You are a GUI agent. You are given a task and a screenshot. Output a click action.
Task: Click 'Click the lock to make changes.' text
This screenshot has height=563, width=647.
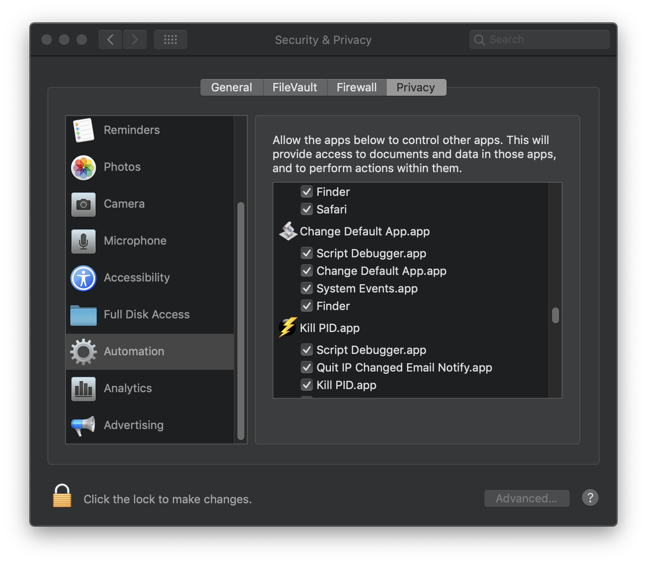click(x=167, y=499)
